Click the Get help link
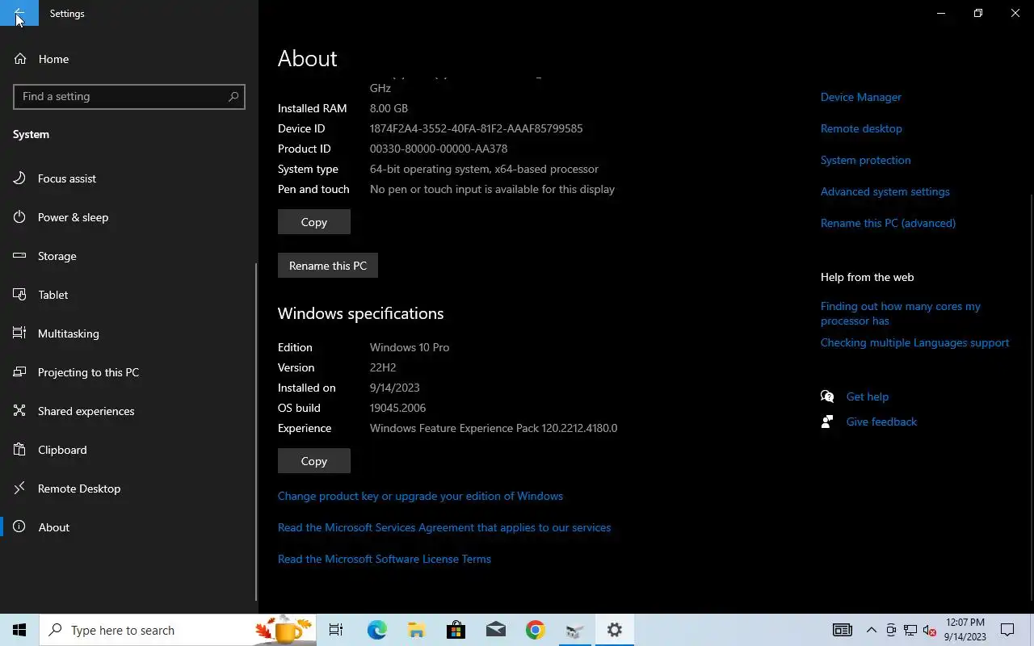Screen dimensions: 1034x646 click(868, 396)
